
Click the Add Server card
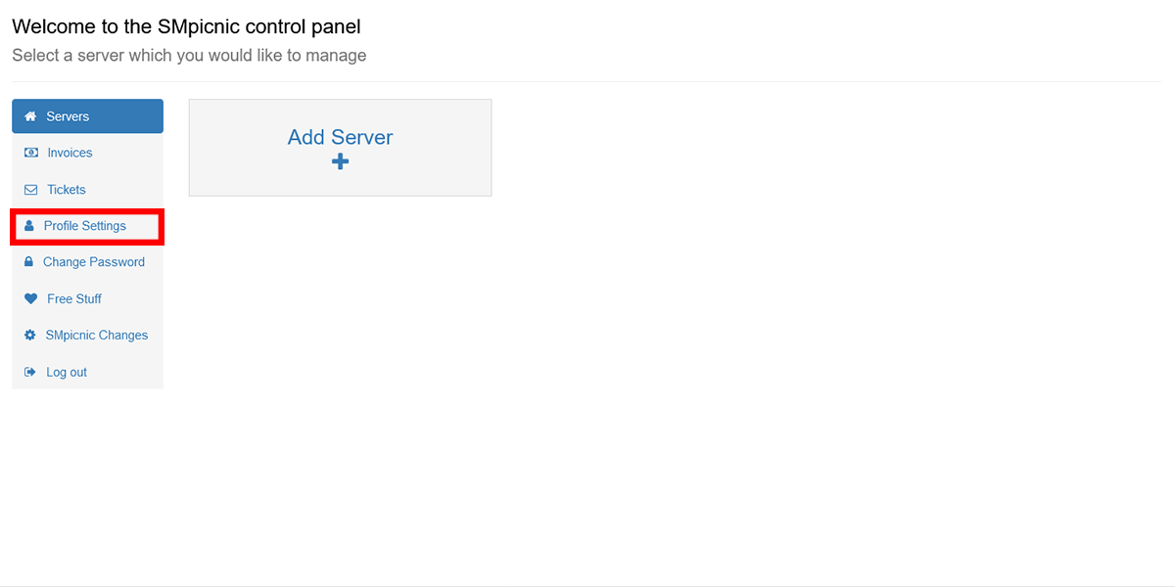tap(340, 147)
